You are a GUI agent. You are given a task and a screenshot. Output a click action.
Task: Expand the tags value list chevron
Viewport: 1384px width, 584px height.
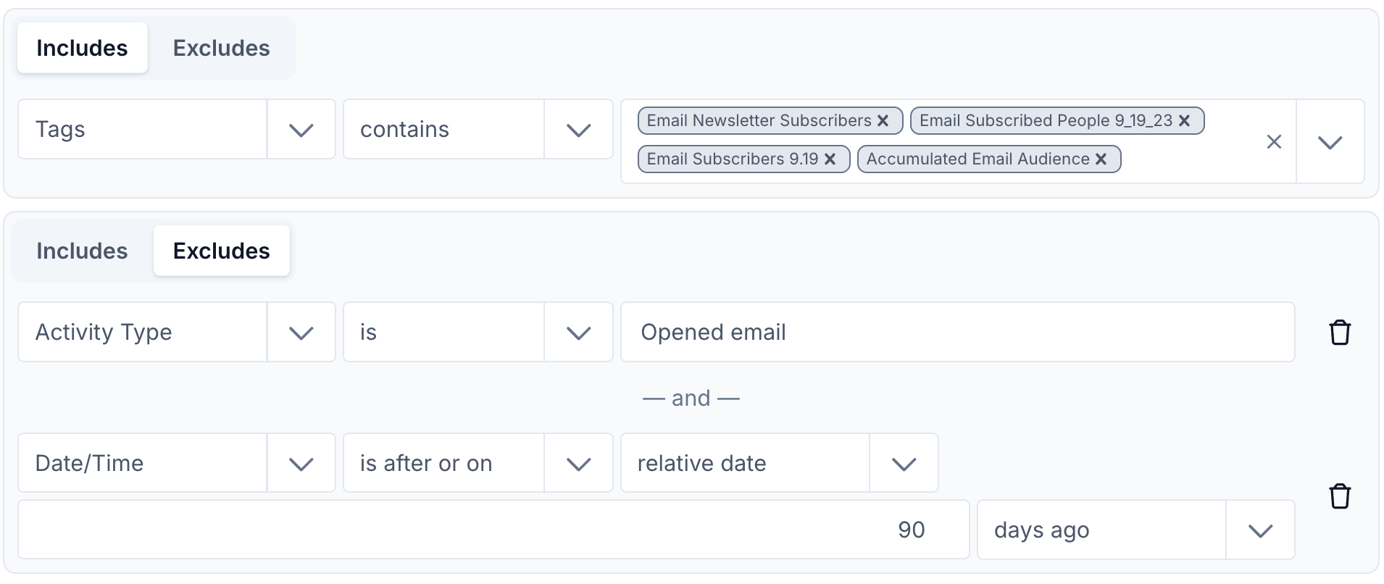[1330, 142]
